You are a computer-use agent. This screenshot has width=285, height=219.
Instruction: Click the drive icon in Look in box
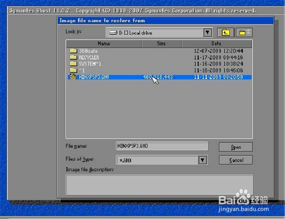pos(113,33)
